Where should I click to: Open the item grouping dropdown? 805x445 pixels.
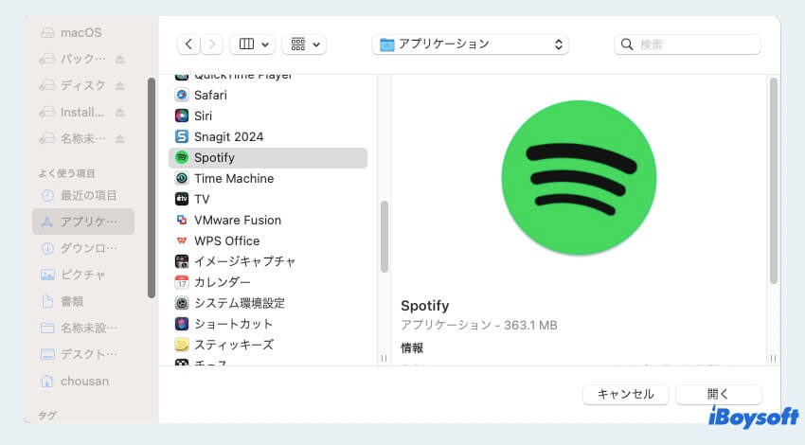pos(304,44)
